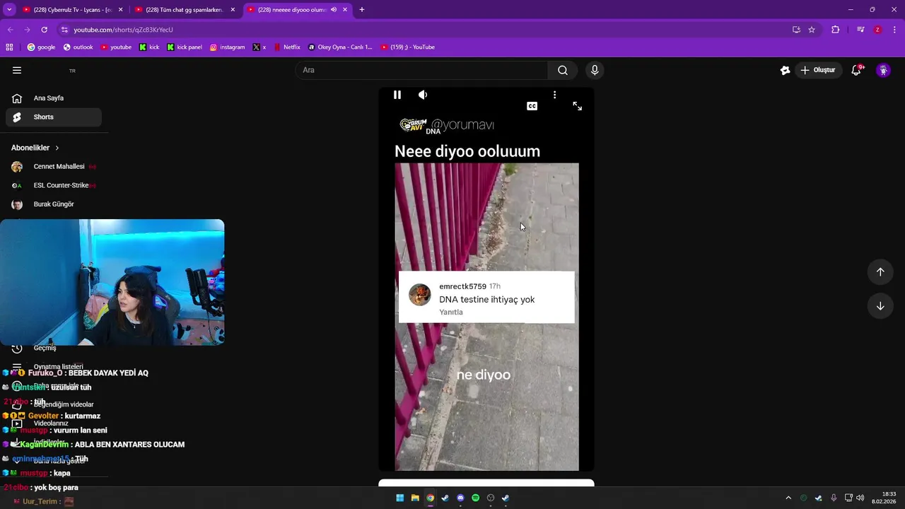Open the Chrome profile Z avatar
This screenshot has width=905, height=509.
pyautogui.click(x=877, y=30)
